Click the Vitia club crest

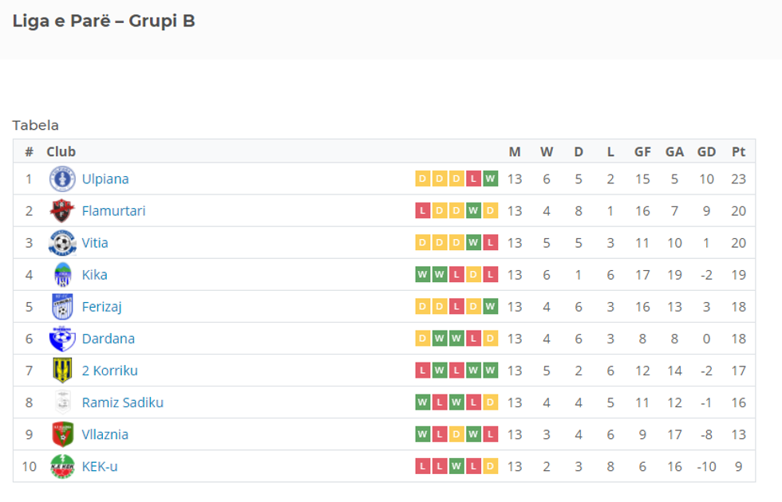(x=62, y=243)
